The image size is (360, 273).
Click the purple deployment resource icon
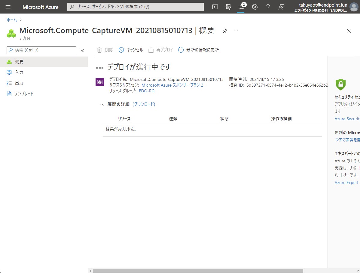pyautogui.click(x=100, y=82)
